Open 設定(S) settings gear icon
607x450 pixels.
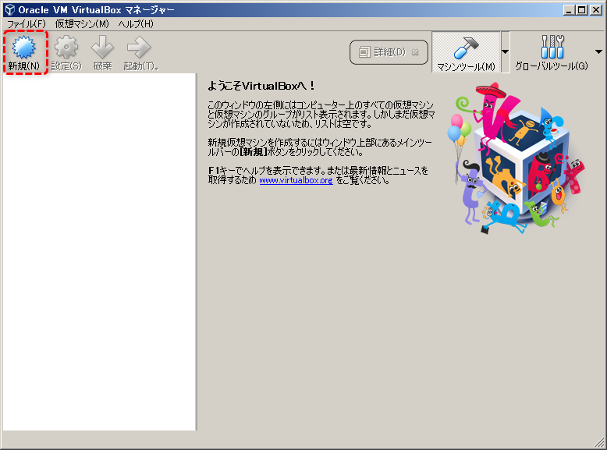66,48
